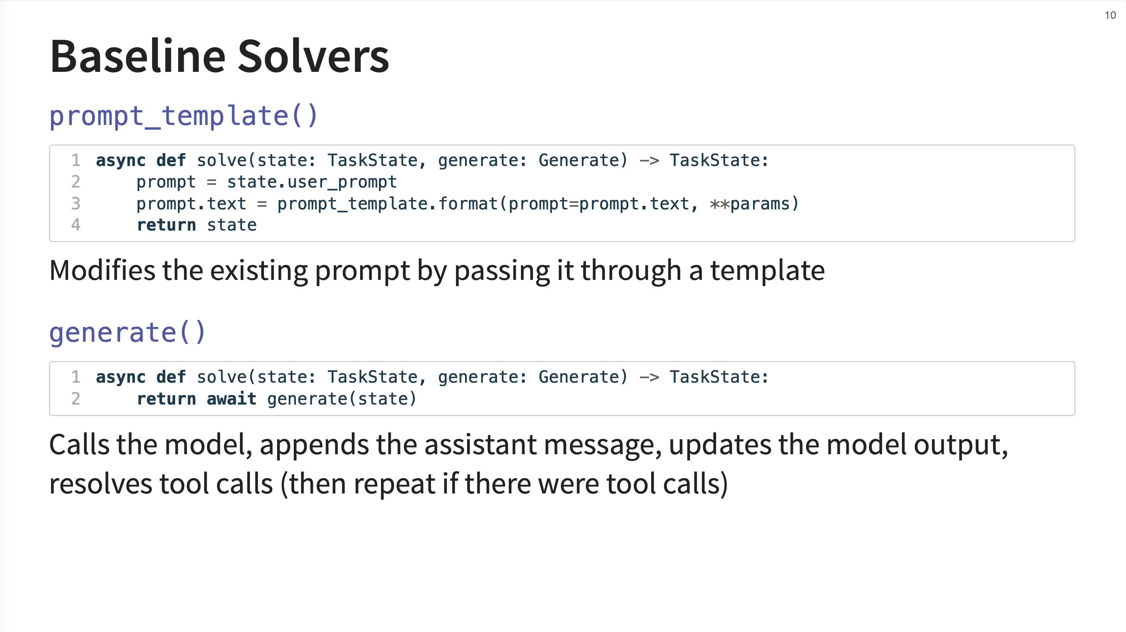Click 'prompt_template.format' call in code

click(387, 204)
